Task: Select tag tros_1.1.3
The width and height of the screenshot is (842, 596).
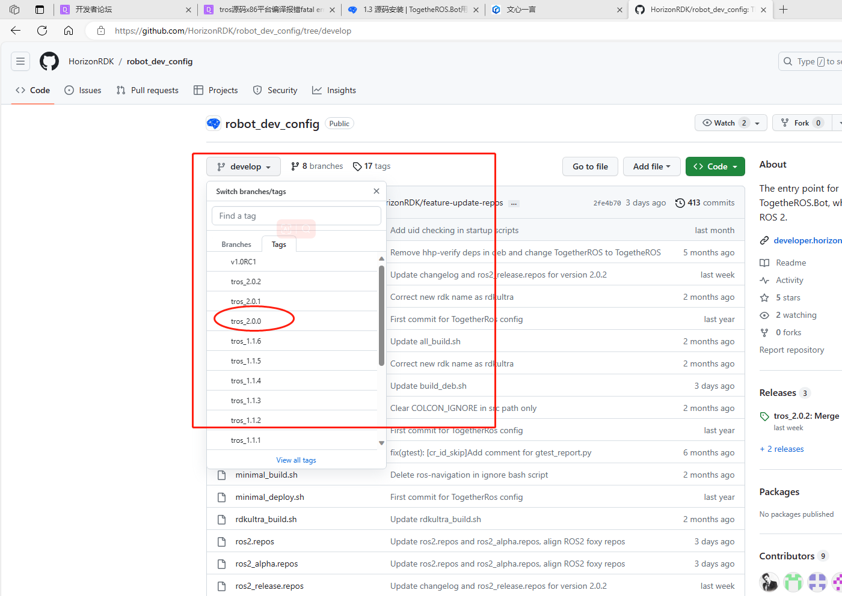Action: click(x=292, y=401)
